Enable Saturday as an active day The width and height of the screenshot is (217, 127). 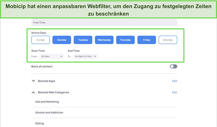pyautogui.click(x=168, y=40)
